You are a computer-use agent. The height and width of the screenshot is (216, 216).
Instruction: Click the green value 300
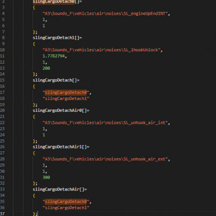pos(46,177)
